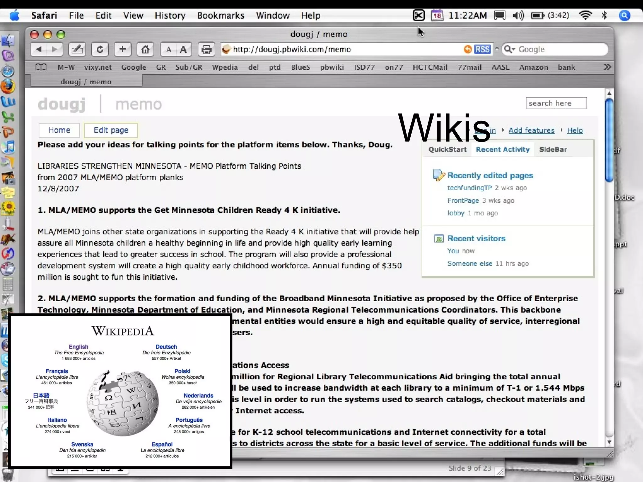
Task: Open the wiki Help link
Action: (575, 130)
